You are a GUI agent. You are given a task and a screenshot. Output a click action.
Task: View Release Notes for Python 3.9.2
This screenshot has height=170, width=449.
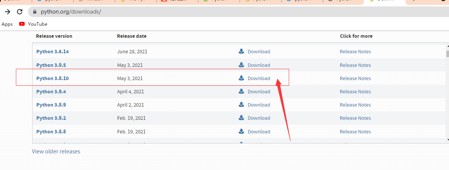(x=355, y=118)
